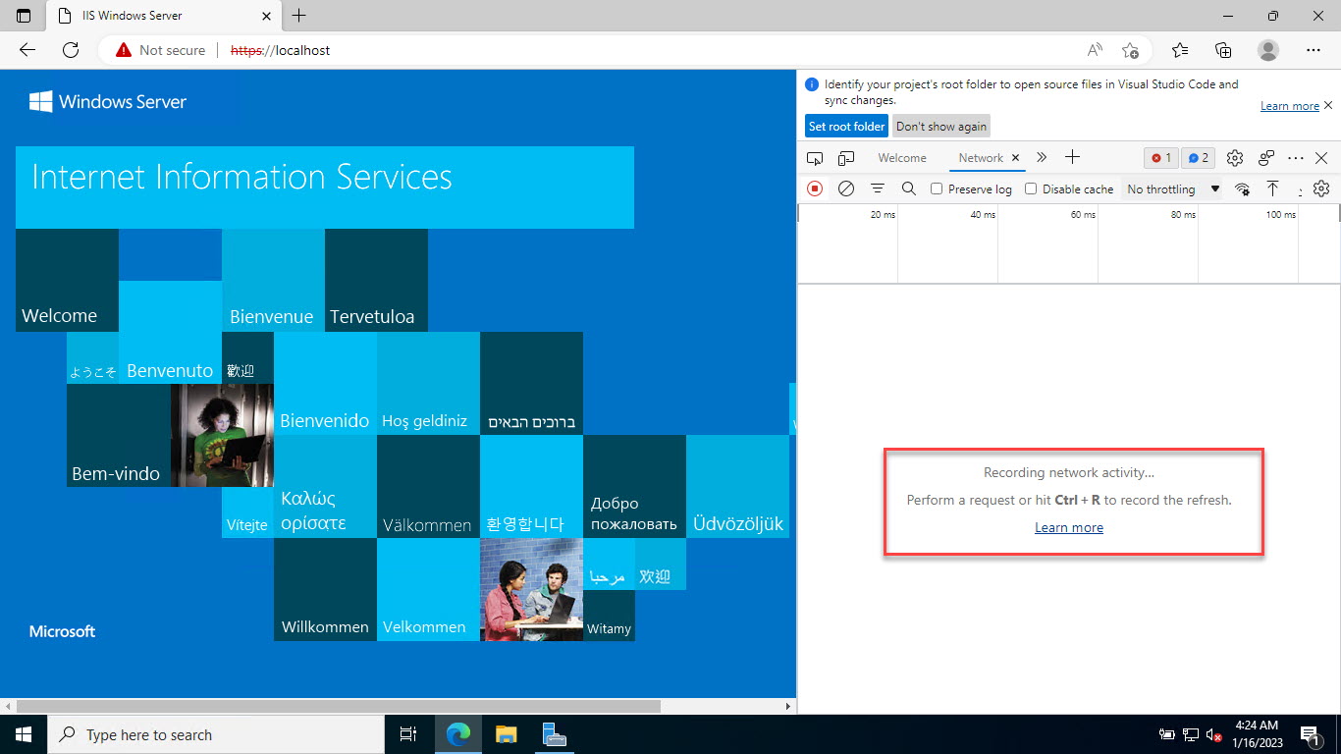This screenshot has height=754, width=1341.
Task: Expand more DevTools tabs chevron
Action: click(1042, 157)
